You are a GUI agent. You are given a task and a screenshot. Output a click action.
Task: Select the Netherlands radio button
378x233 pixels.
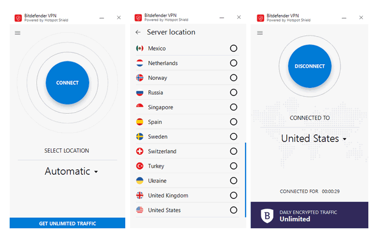pos(233,63)
